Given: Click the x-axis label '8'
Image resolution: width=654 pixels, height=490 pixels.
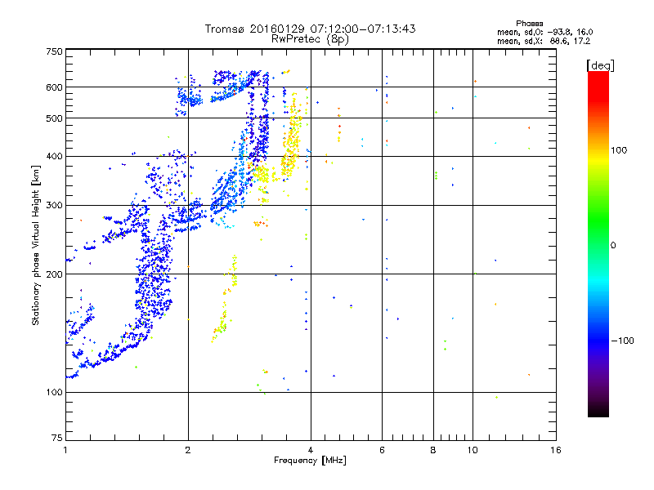Looking at the screenshot, I should (x=433, y=450).
